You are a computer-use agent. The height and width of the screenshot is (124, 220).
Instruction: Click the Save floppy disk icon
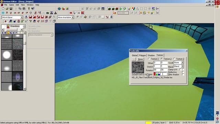tap(11, 9)
